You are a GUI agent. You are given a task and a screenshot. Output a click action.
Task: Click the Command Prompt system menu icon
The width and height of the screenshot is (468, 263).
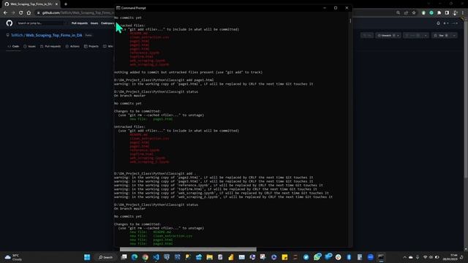click(x=118, y=8)
